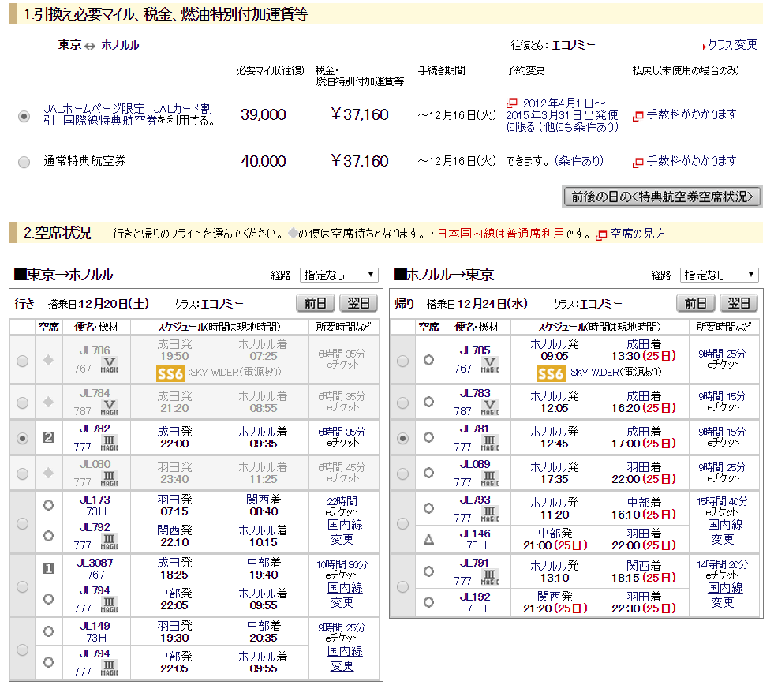Click 翌日 button for outbound date
Image resolution: width=774 pixels, height=689 pixels.
tap(358, 303)
